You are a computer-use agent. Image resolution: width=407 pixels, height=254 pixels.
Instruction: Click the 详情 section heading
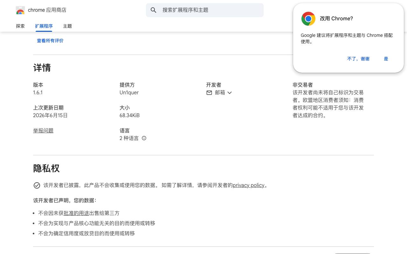pos(42,68)
